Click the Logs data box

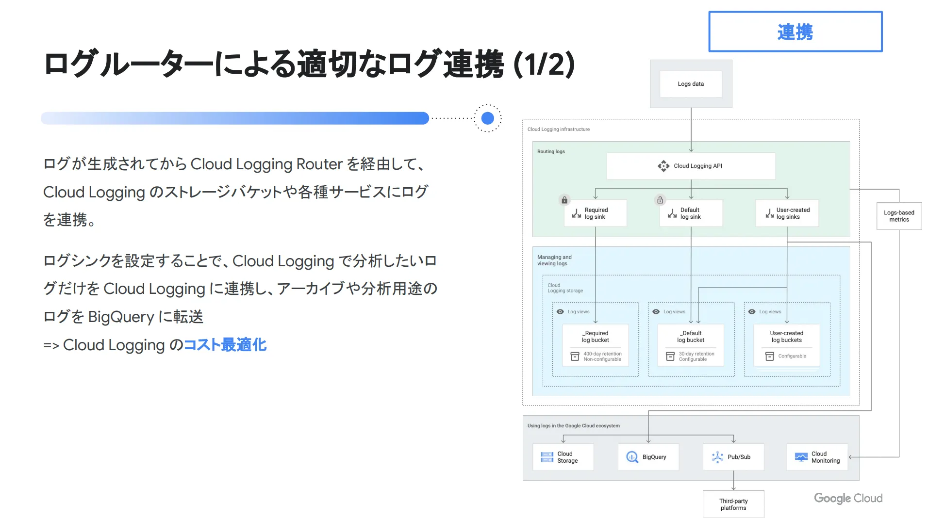(691, 84)
